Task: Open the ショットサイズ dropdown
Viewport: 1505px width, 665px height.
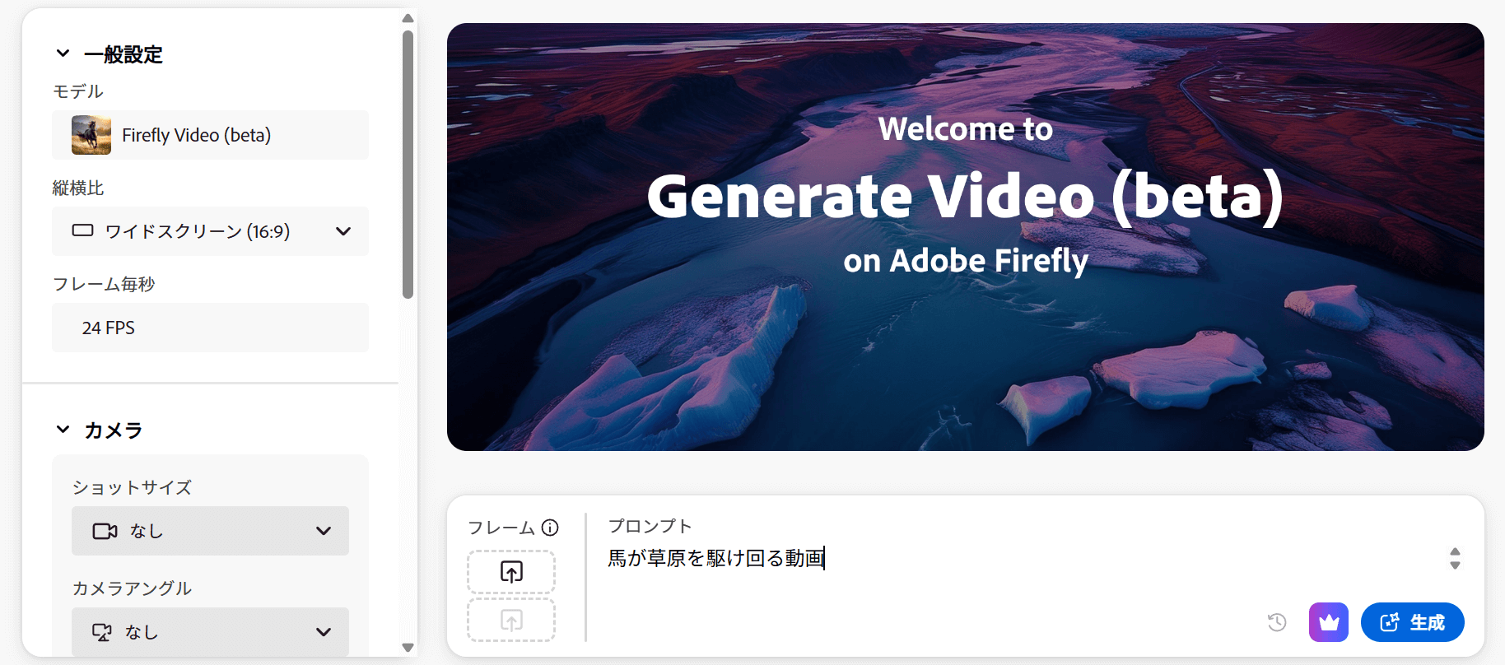Action: (210, 531)
